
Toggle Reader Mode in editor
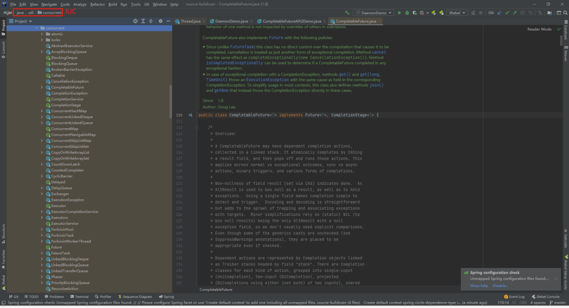click(539, 29)
